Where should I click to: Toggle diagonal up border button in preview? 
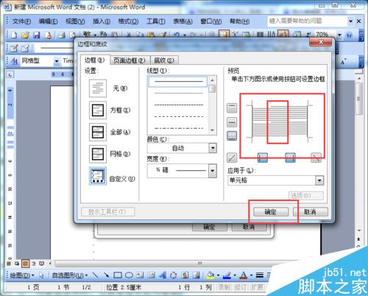232,158
